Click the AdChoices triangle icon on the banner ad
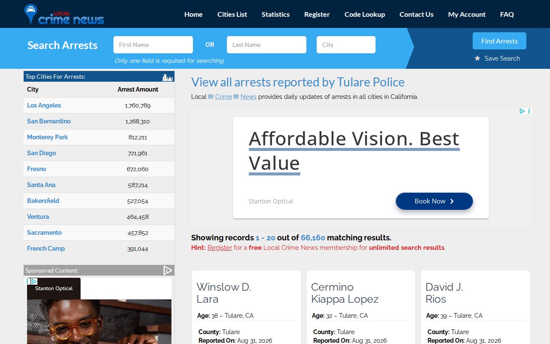The image size is (550, 344). coord(522,111)
